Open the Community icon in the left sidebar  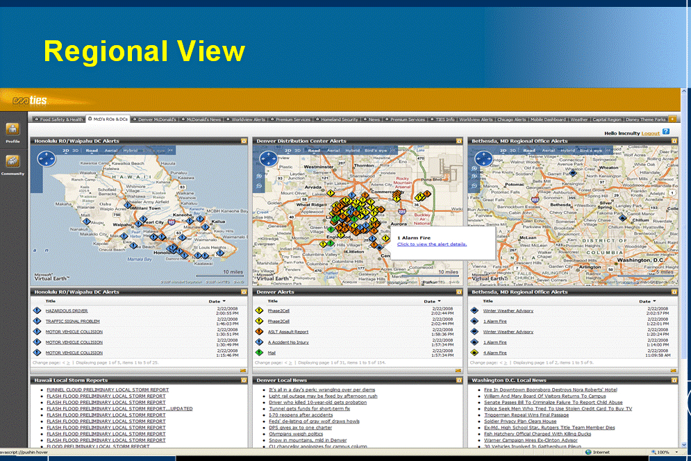tap(13, 162)
